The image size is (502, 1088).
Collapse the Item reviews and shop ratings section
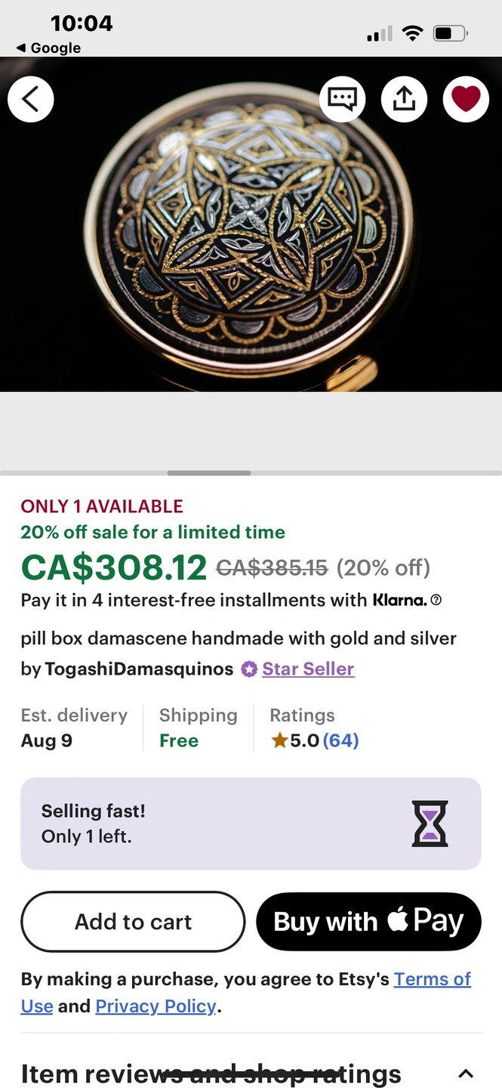click(466, 1074)
